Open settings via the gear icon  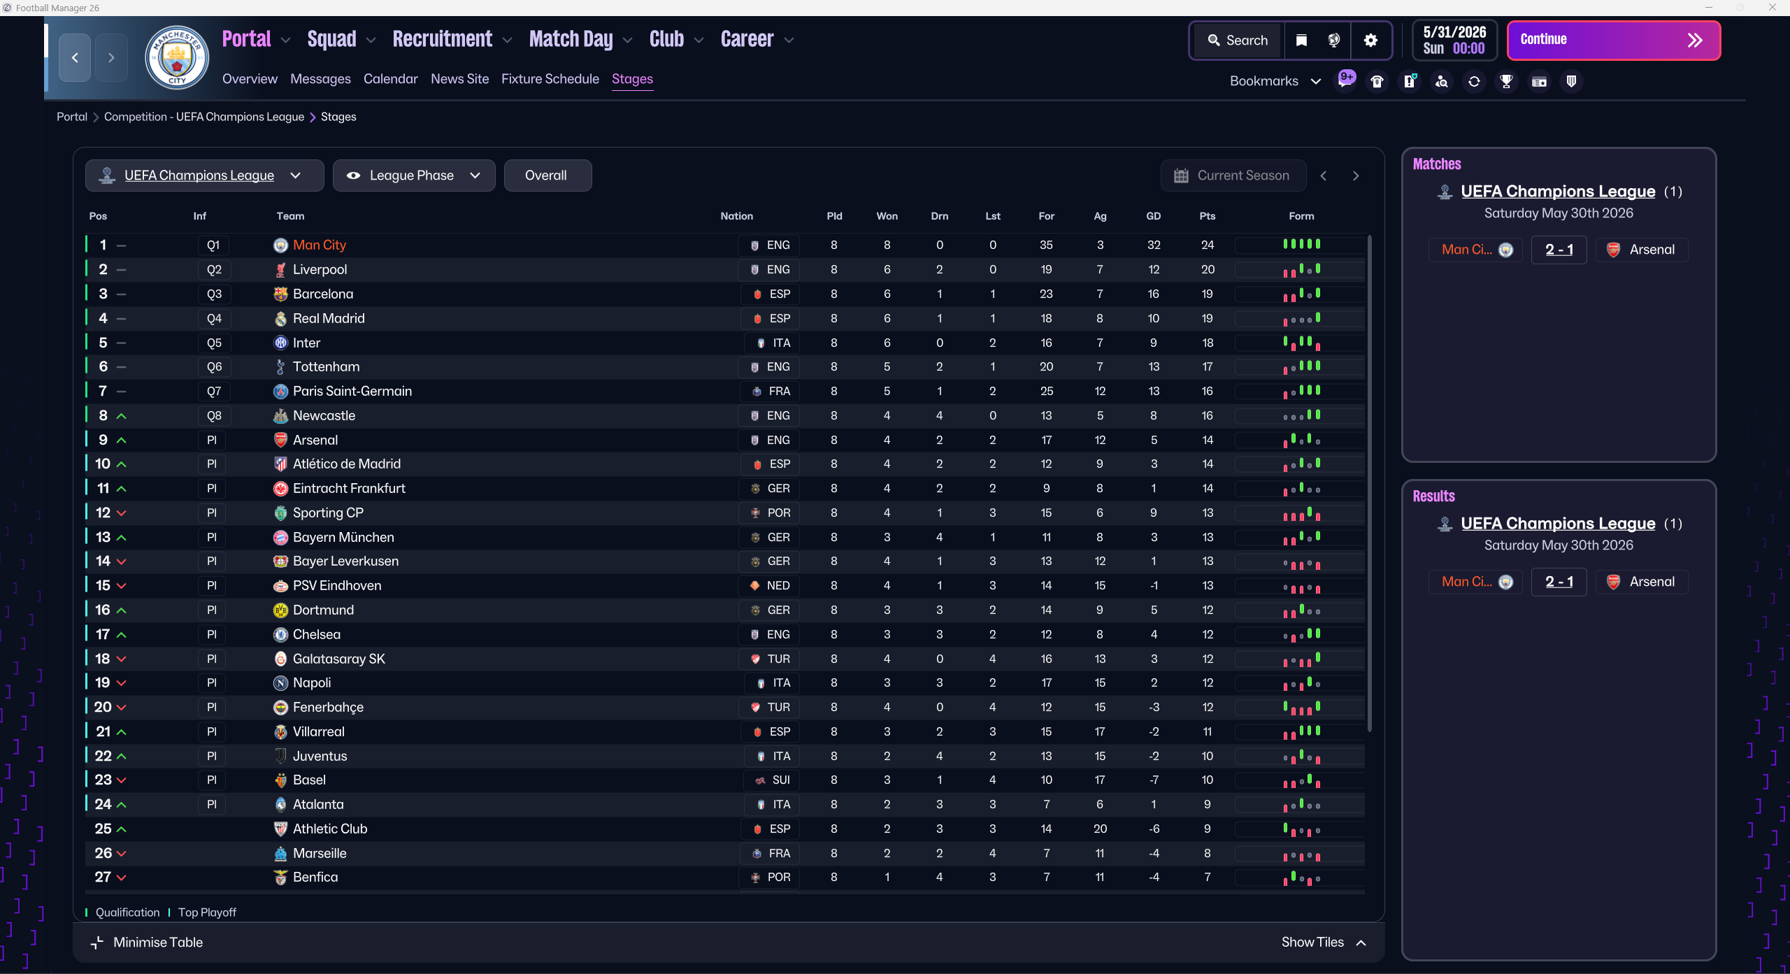1370,41
